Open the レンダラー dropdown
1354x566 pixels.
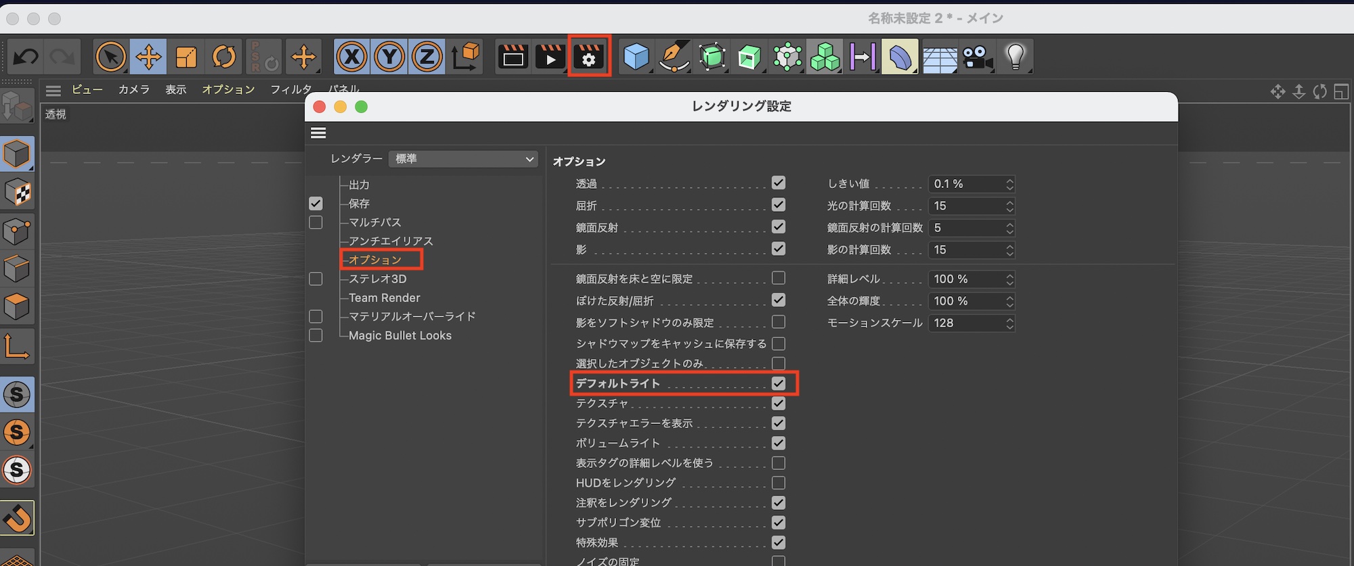[464, 159]
